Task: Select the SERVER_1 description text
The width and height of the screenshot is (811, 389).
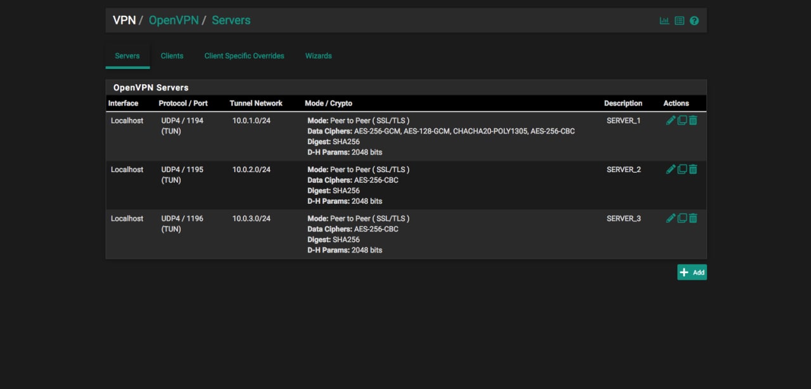Action: coord(623,120)
